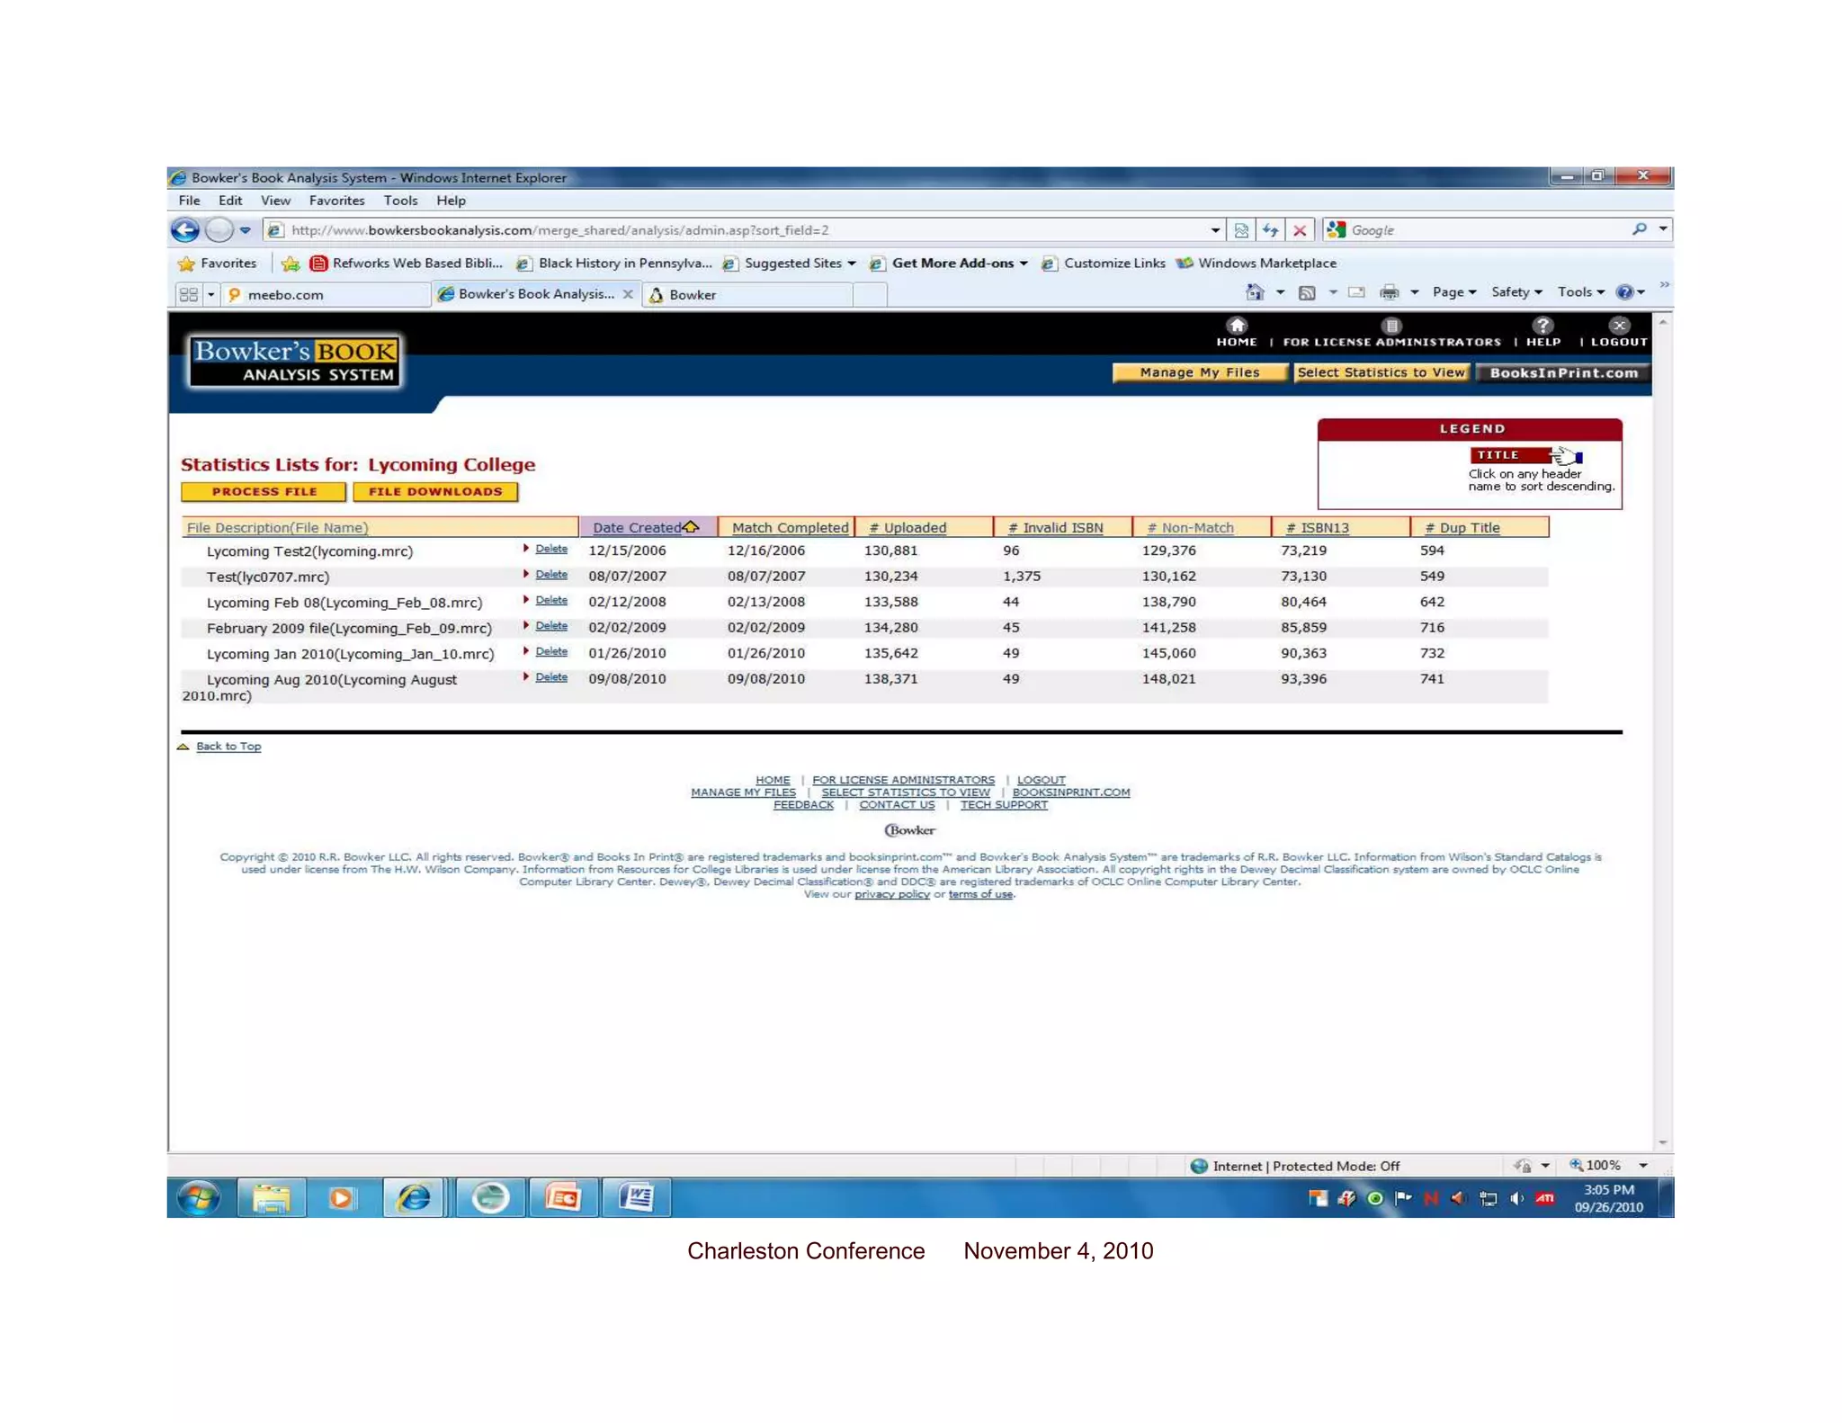Open the address bar history dropdown
The height and width of the screenshot is (1423, 1842).
[x=1215, y=230]
